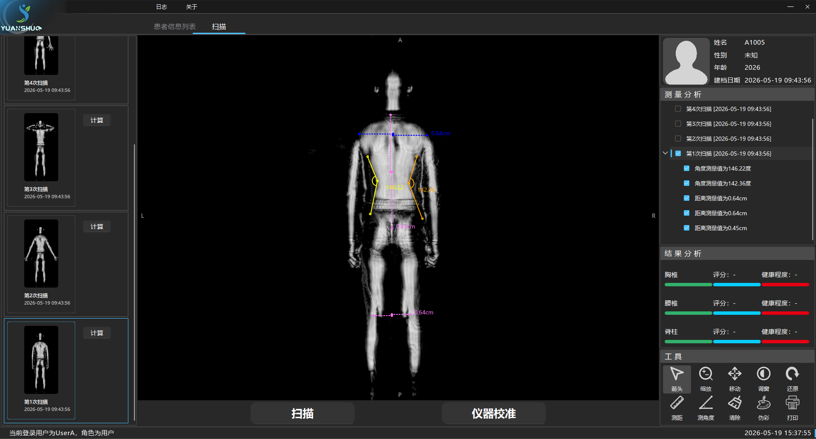Image resolution: width=816 pixels, height=439 pixels.
Task: Choose the move (移动) tool
Action: point(735,379)
